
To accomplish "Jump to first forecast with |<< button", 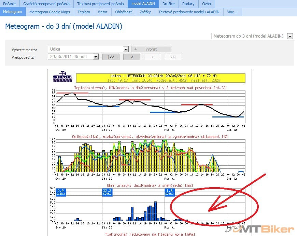I will click(x=111, y=57).
